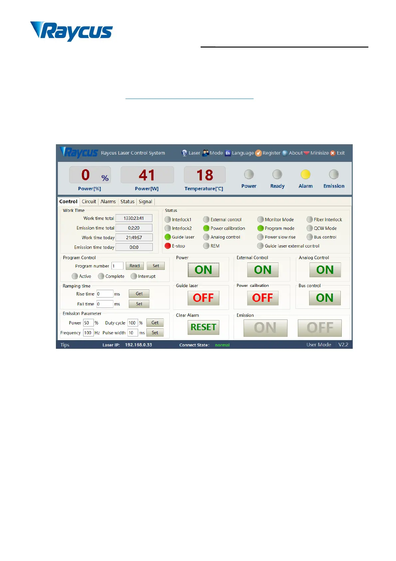Click the Program number input field
The image size is (396, 561).
pyautogui.click(x=117, y=266)
